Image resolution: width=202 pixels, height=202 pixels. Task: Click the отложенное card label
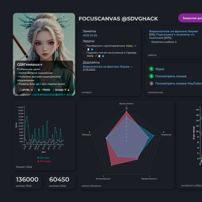pos(156,92)
